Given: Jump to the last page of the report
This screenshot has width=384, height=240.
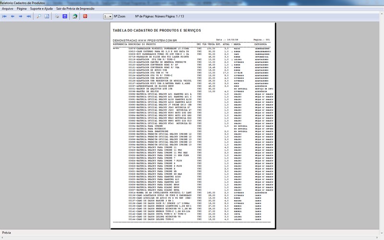Looking at the screenshot, I should [x=29, y=16].
